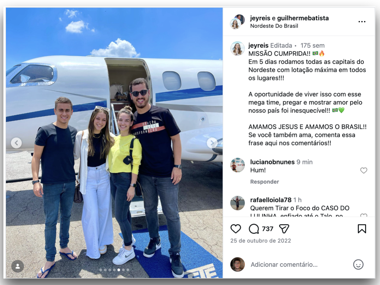Like rafaelloiola78 comment heart

tap(364, 216)
